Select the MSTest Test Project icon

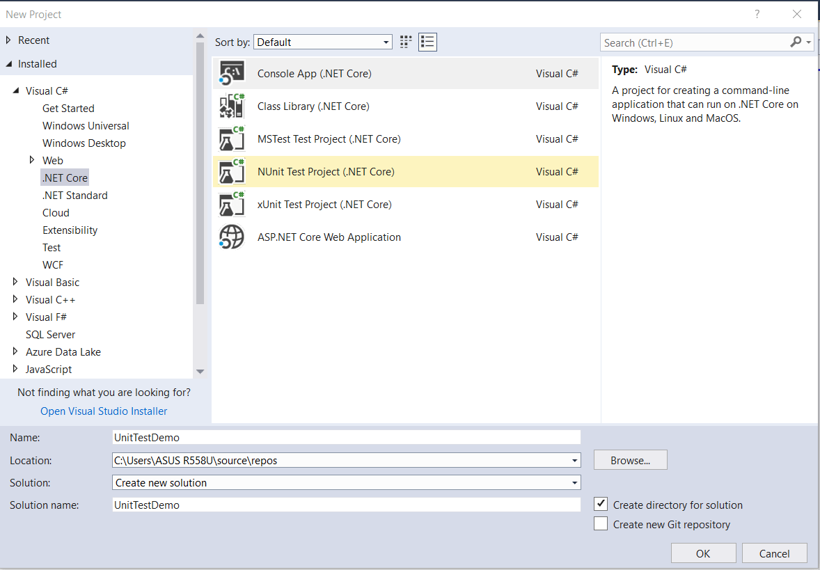pos(231,138)
